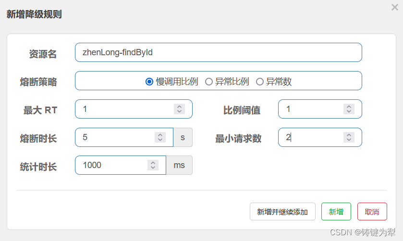
Task: Increase the 统计时长 value with the up arrow
Action: [x=153, y=162]
